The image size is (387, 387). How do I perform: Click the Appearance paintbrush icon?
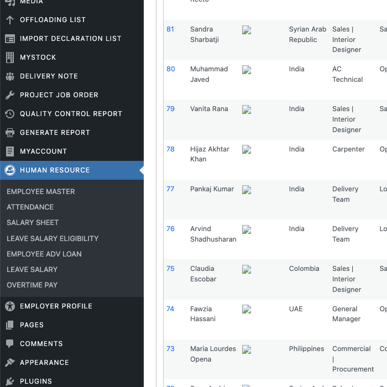click(10, 363)
